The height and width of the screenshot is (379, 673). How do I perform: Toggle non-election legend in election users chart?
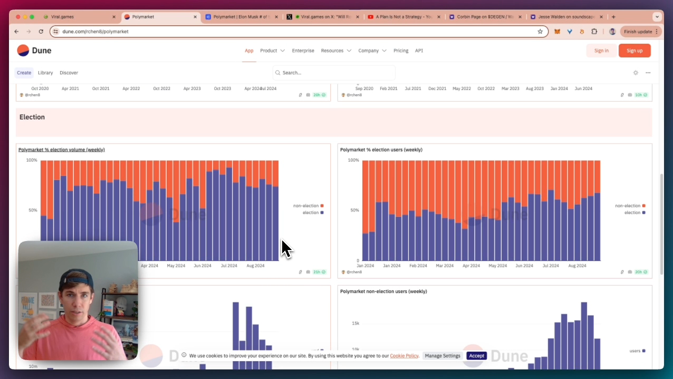coord(630,206)
